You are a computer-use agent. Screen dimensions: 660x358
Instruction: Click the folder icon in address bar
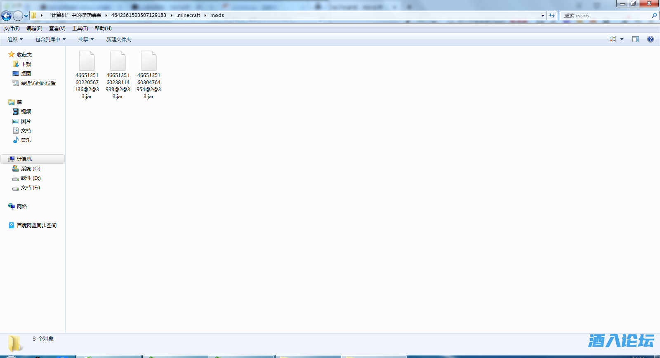tap(34, 15)
